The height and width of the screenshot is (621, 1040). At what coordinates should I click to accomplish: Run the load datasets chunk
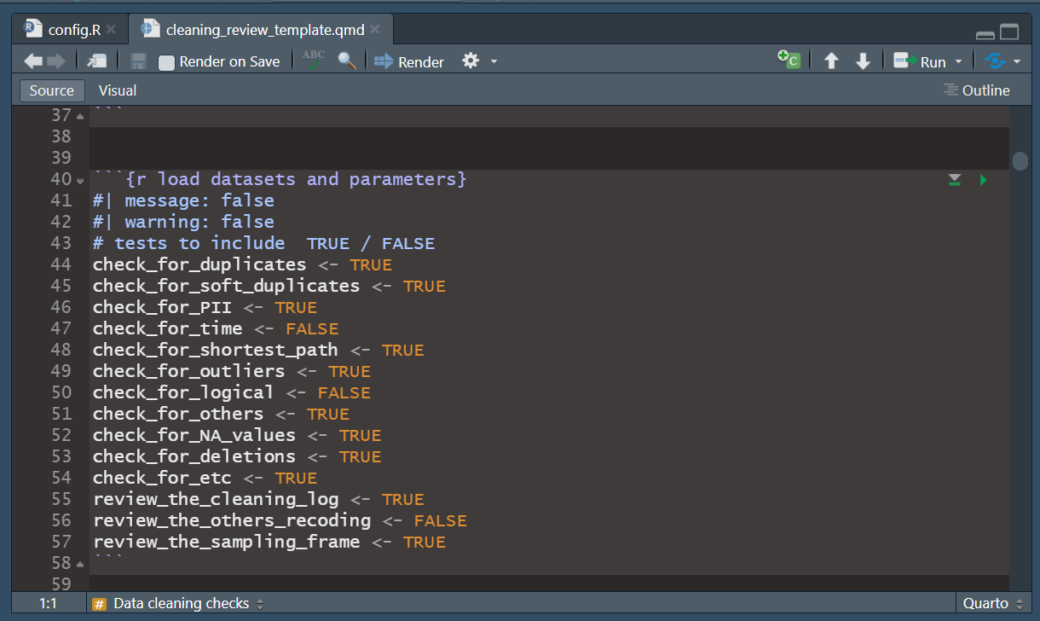tap(983, 180)
